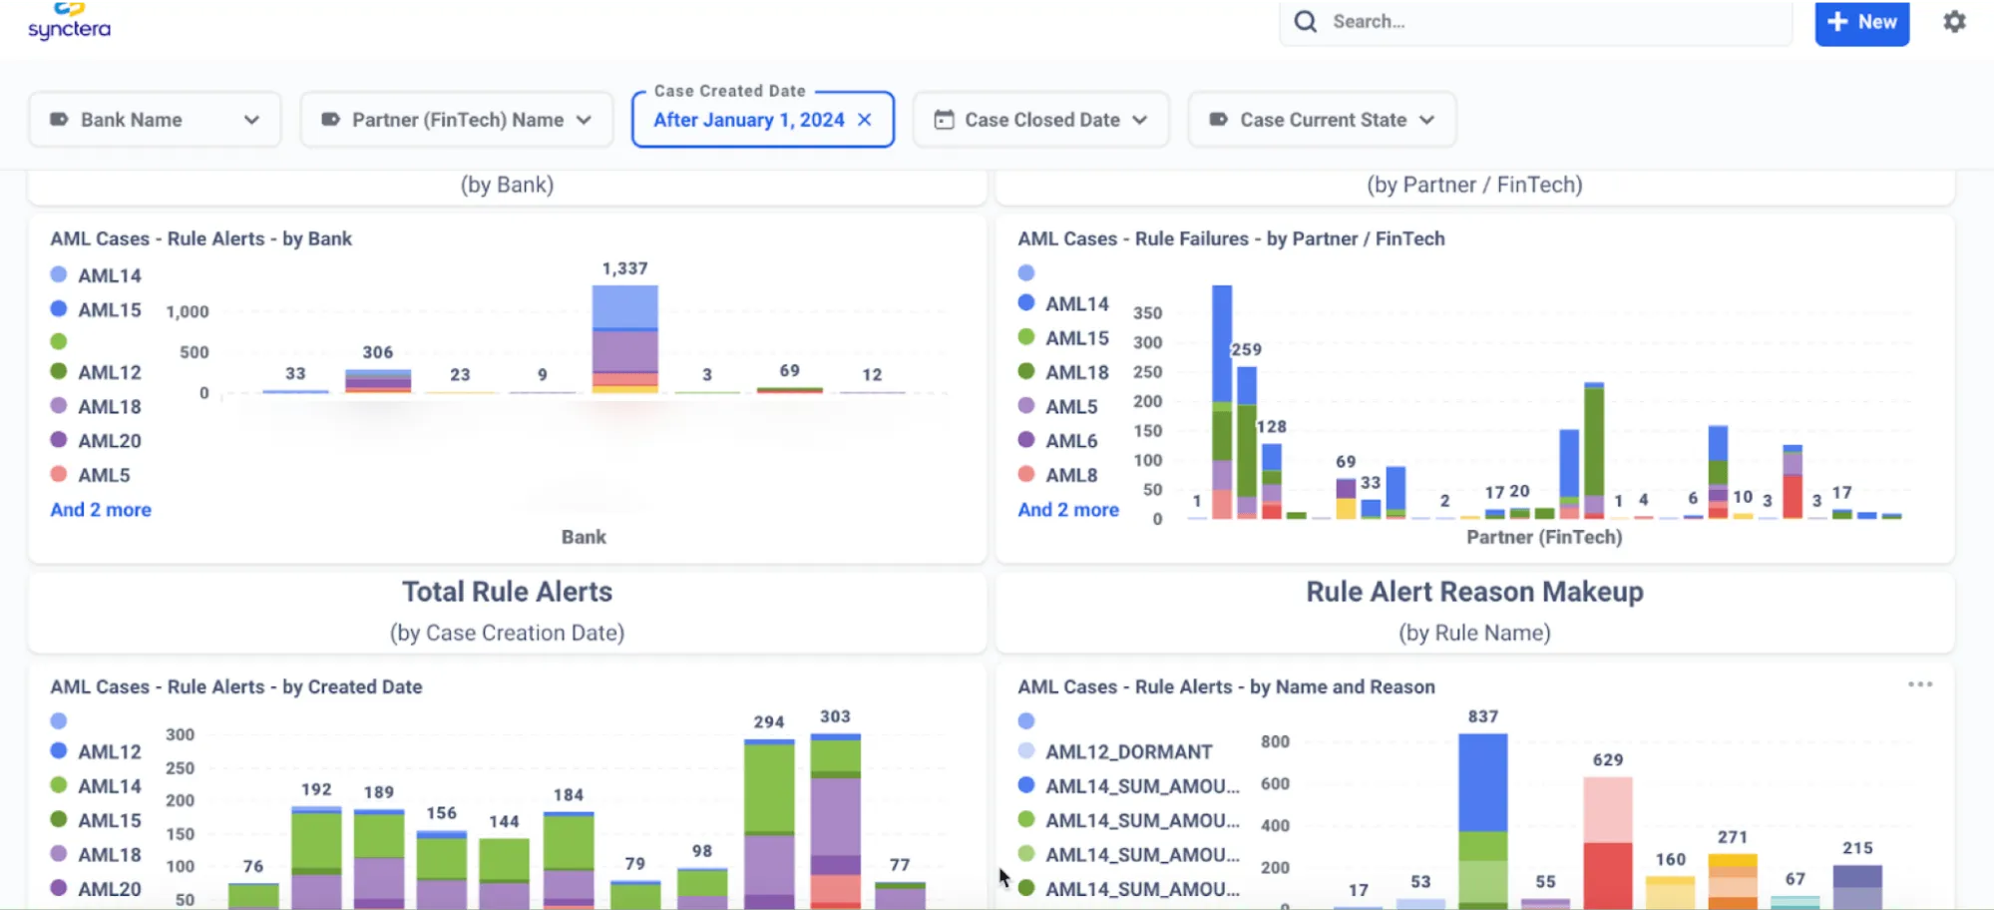
Task: Click the calendar icon on Case Closed Date filter
Action: [x=943, y=119]
